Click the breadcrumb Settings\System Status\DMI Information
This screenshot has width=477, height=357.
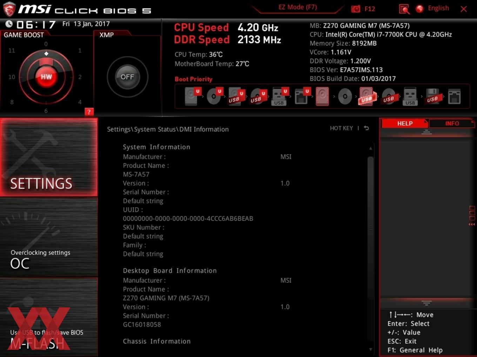coord(168,129)
